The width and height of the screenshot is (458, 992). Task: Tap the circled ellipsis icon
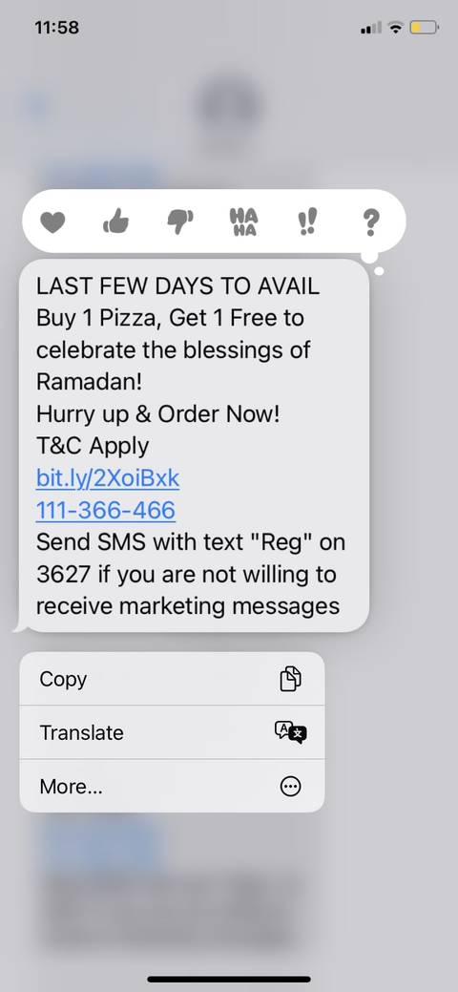290,787
